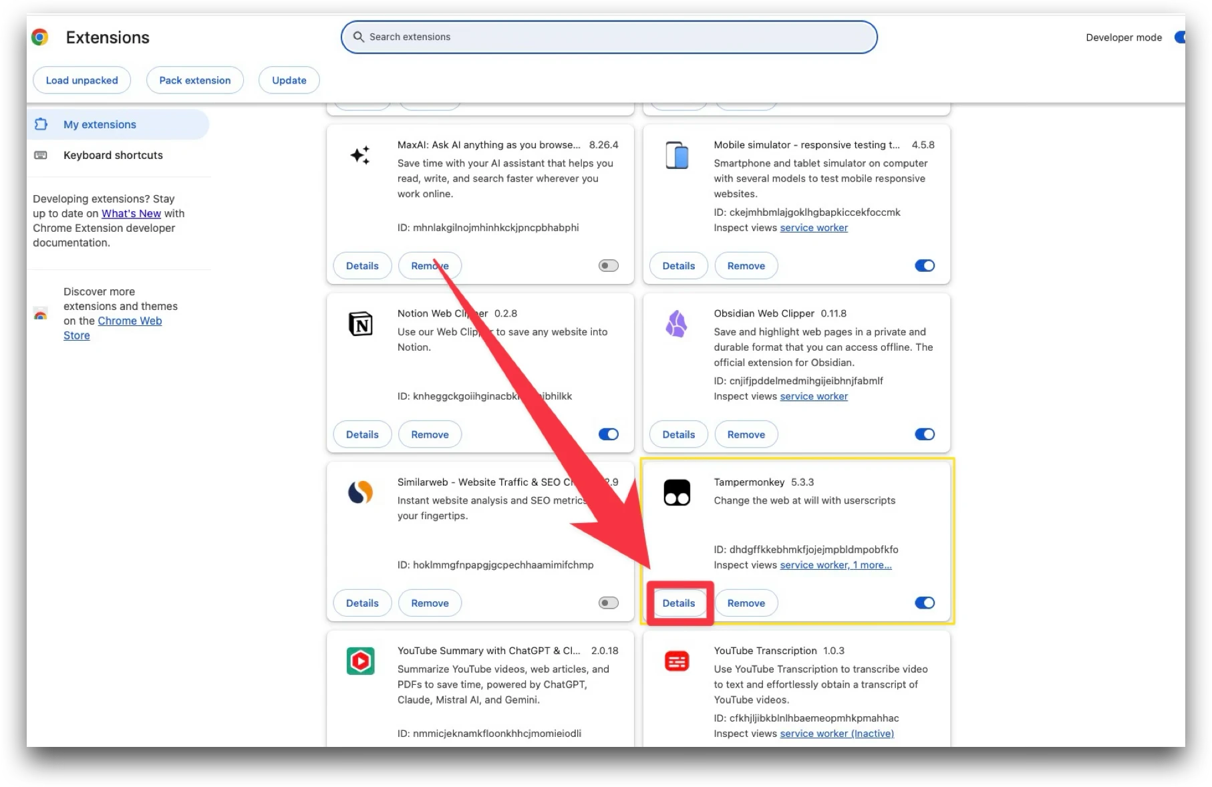1212x787 pixels.
Task: Click the Keyboard shortcuts keyboard icon
Action: 41,155
